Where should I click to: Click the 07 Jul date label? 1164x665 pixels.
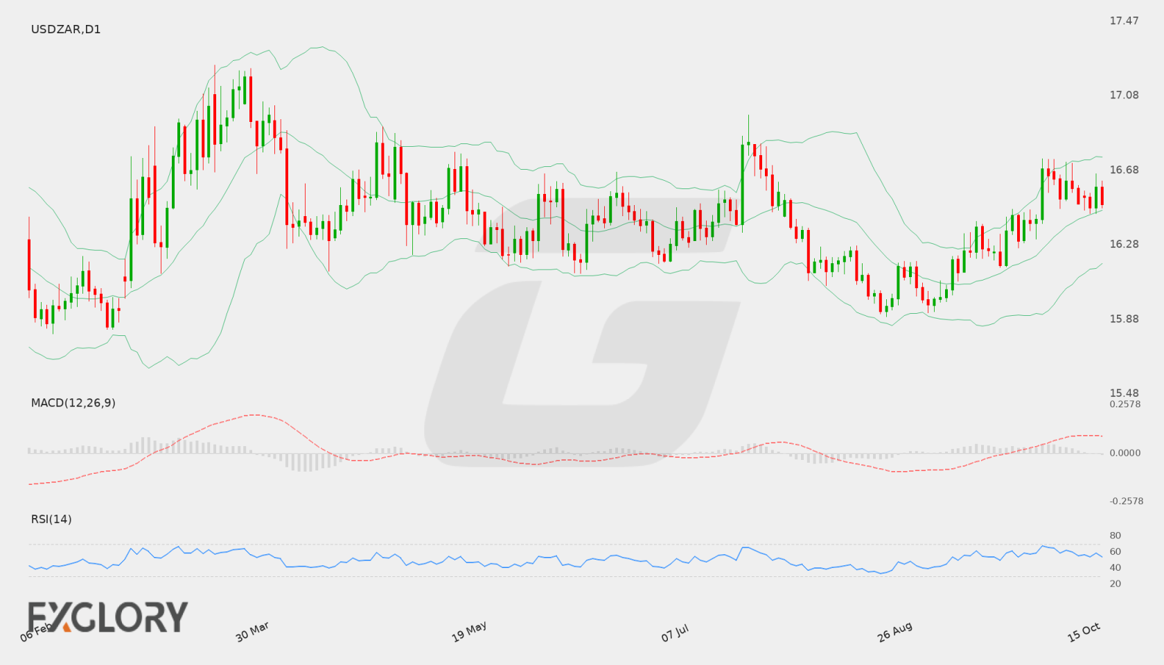pyautogui.click(x=675, y=632)
